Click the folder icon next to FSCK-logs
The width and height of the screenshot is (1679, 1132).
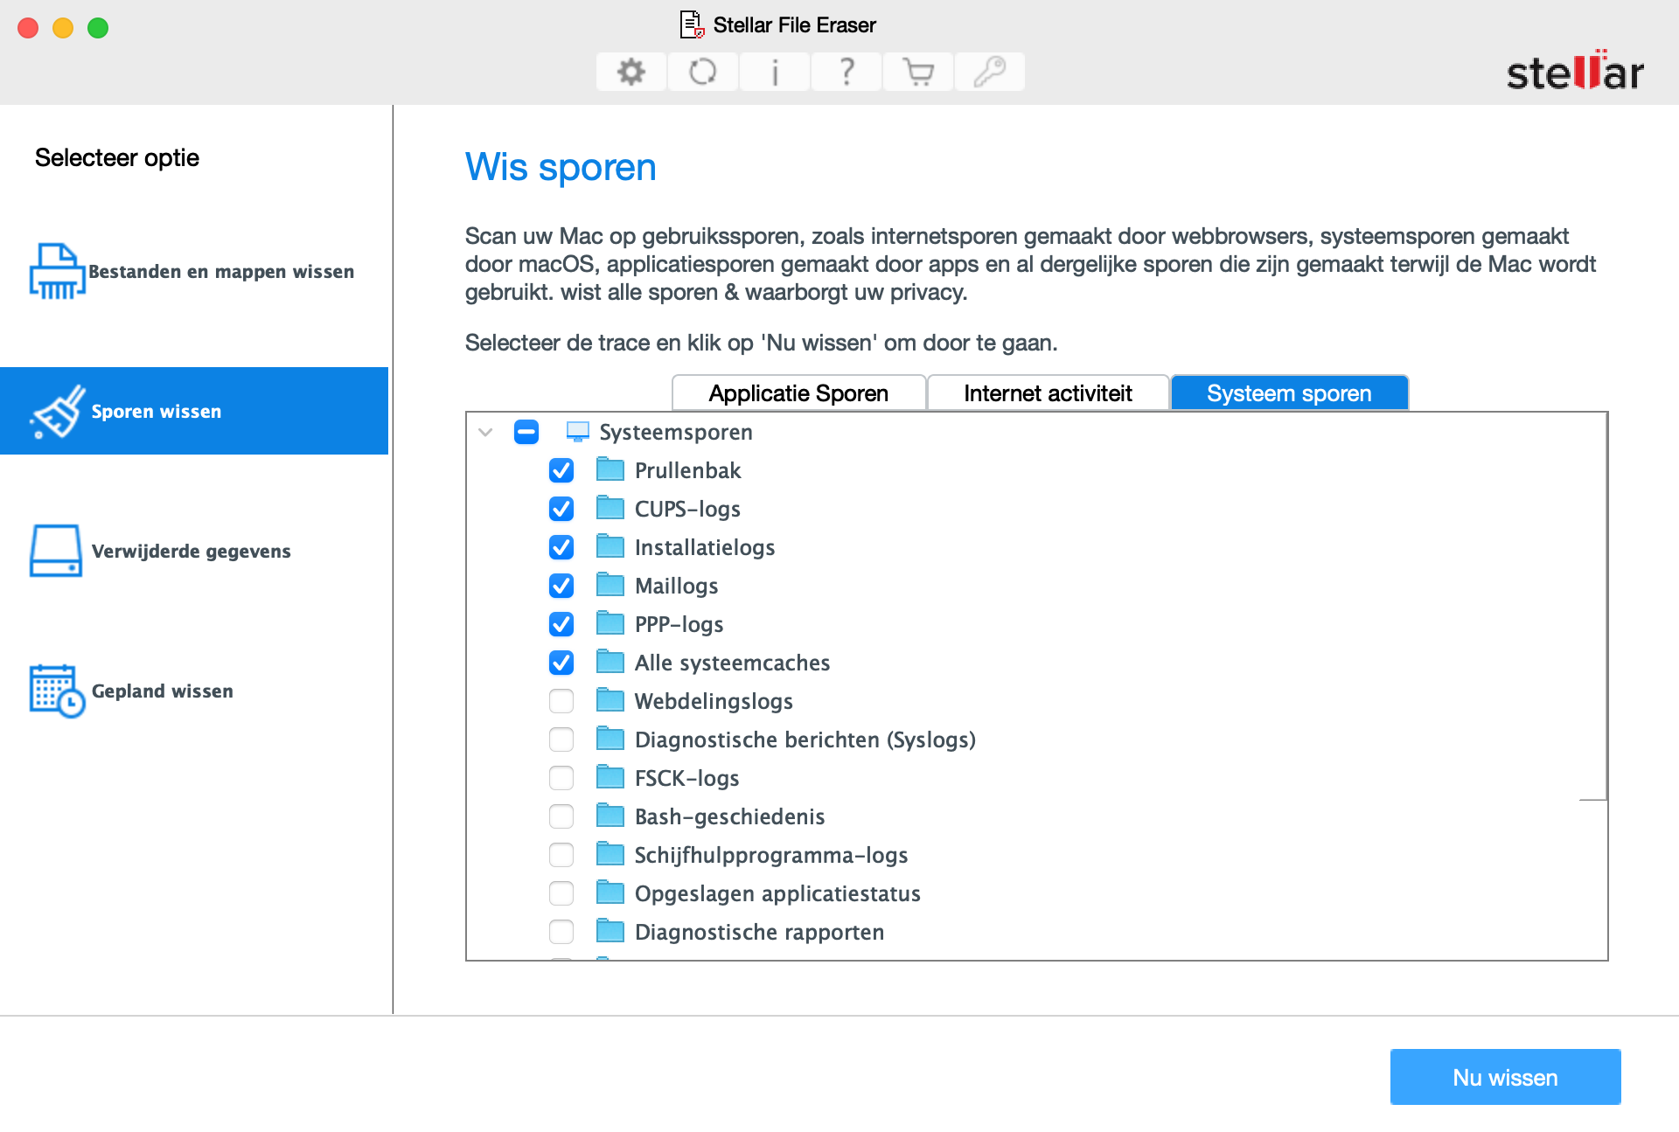(610, 778)
